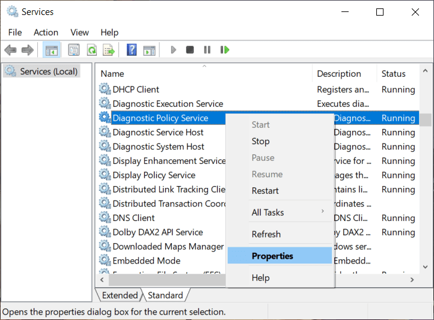The image size is (434, 320).
Task: Choose Properties from the context menu
Action: point(272,256)
